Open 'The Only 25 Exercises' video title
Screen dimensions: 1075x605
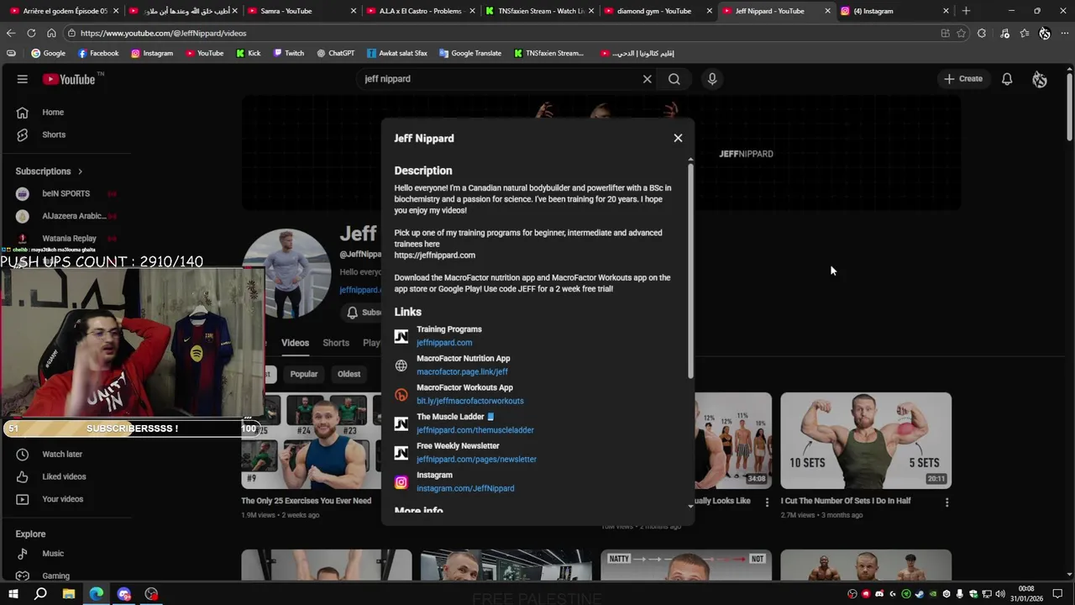[x=306, y=501]
